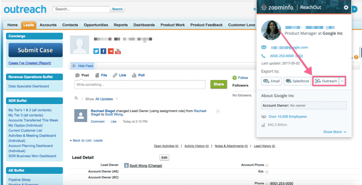
Task: Open the Klout social icon
Action: 111,51
